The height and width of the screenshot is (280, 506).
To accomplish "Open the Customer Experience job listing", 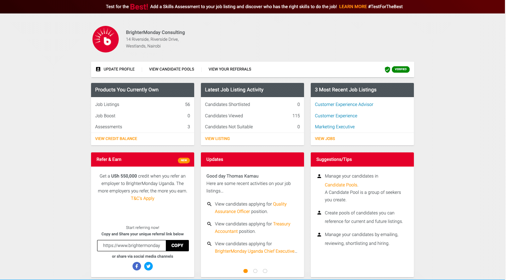I will click(x=336, y=116).
